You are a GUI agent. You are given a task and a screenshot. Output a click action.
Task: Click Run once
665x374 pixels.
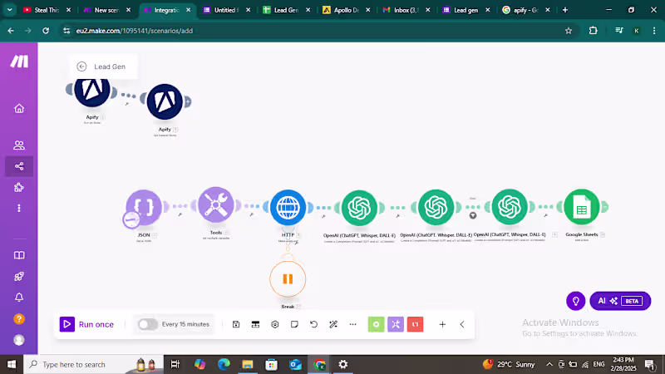point(87,324)
